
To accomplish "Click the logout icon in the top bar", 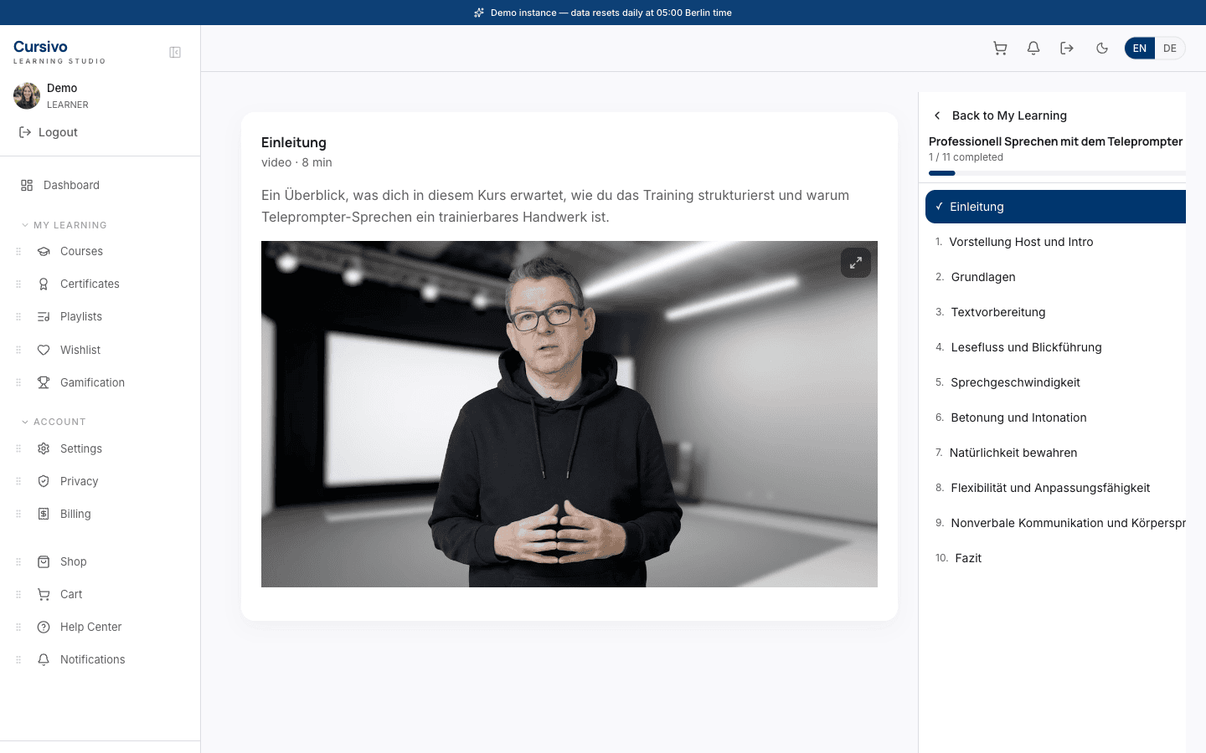I will click(x=1066, y=48).
